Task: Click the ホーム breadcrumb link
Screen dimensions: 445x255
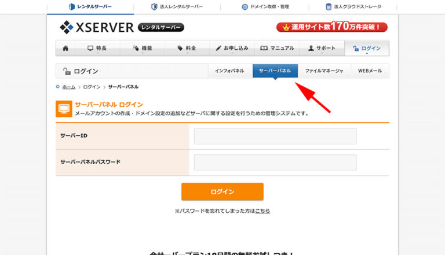Action: pyautogui.click(x=69, y=87)
